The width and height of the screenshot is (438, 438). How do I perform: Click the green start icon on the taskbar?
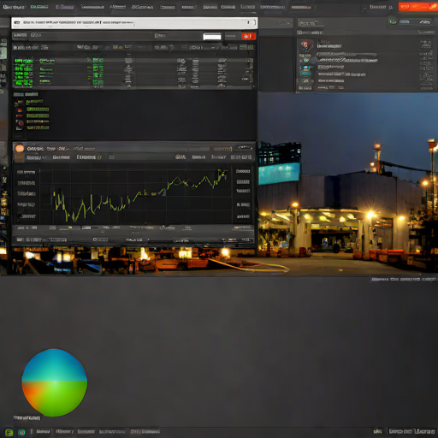[9, 432]
